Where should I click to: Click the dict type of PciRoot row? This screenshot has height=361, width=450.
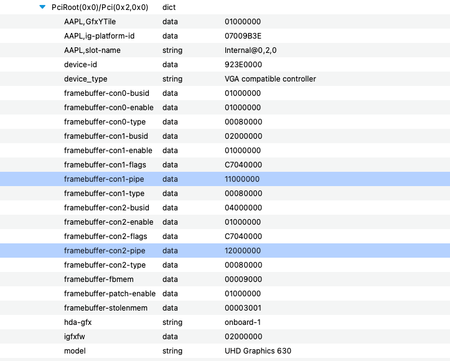169,7
